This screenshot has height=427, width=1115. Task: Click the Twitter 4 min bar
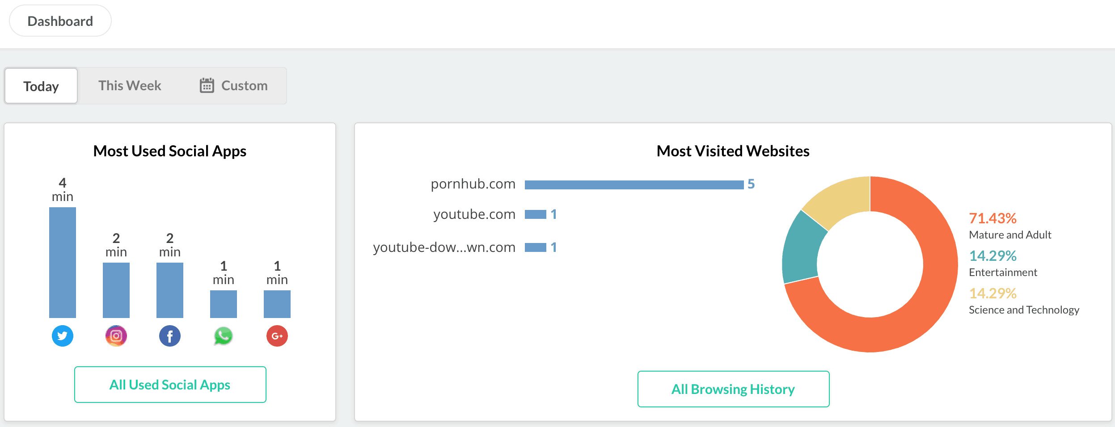(x=63, y=263)
